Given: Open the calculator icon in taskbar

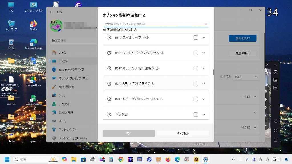Looking at the screenshot, I should [x=111, y=159].
